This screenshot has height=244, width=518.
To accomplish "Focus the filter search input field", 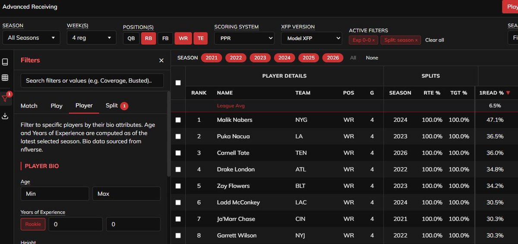I will point(92,80).
